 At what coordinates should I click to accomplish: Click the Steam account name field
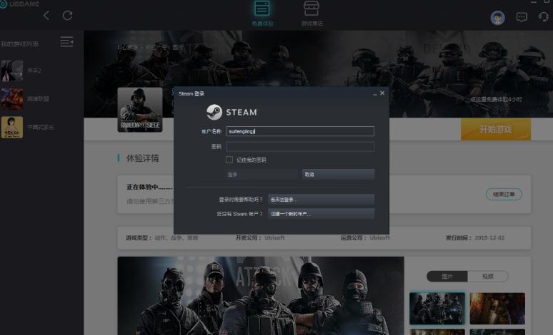tap(300, 131)
